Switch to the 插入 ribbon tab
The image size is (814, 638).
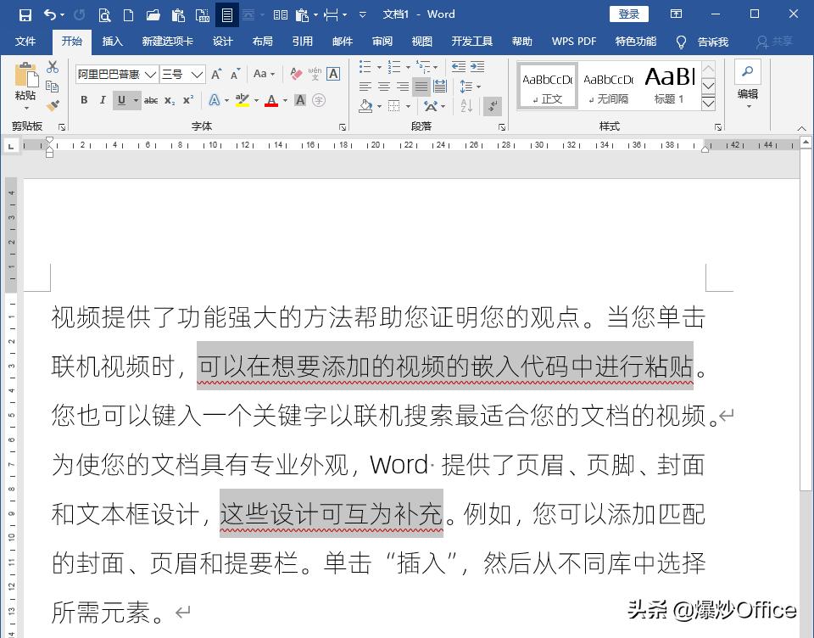(114, 41)
